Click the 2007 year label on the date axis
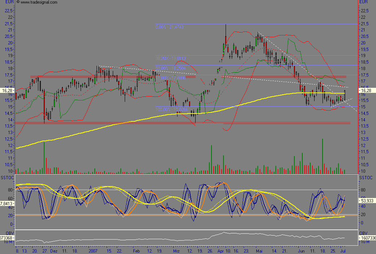This screenshot has width=376, height=254. click(93, 250)
